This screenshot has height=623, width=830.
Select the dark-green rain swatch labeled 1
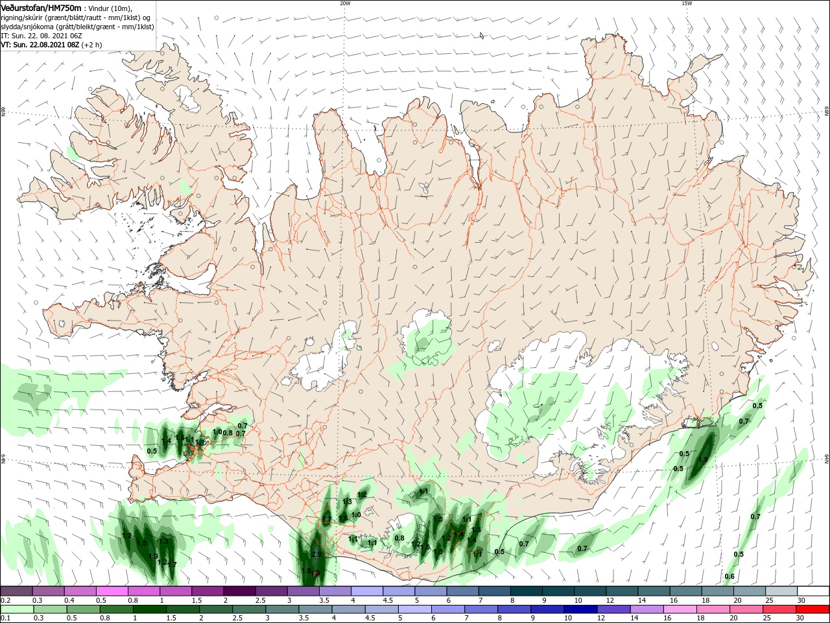(x=149, y=609)
